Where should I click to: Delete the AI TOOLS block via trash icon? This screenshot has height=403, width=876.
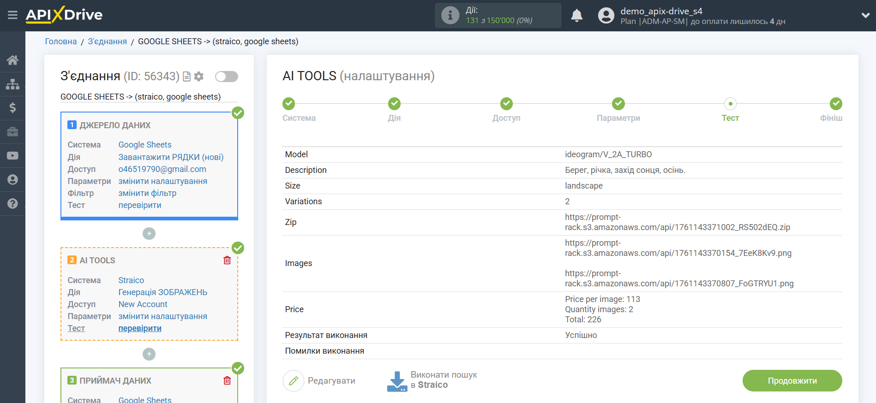pyautogui.click(x=227, y=261)
